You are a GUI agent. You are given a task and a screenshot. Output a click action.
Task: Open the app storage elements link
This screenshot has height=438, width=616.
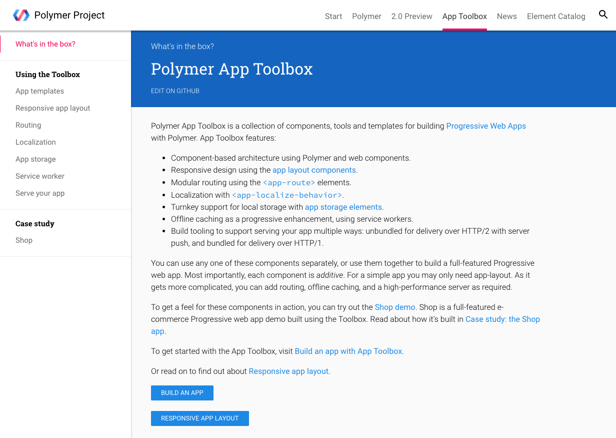point(343,207)
